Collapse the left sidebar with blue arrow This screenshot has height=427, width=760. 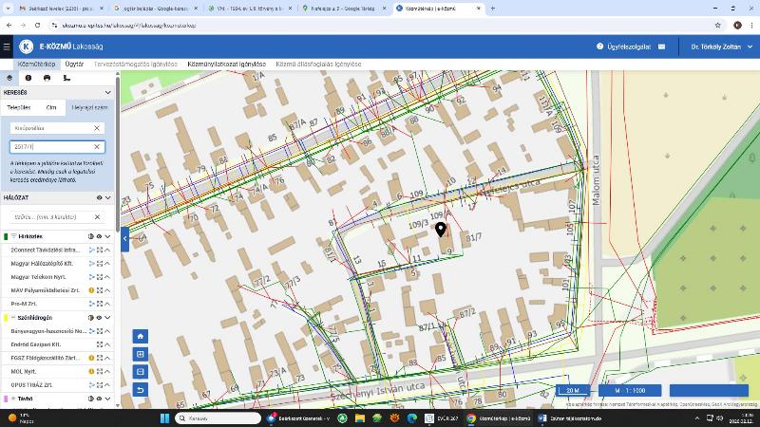pos(124,239)
